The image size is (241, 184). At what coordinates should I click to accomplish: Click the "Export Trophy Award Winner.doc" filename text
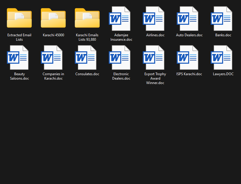coord(155,78)
